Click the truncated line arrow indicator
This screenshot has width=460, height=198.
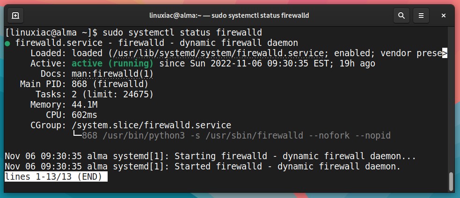[445, 53]
